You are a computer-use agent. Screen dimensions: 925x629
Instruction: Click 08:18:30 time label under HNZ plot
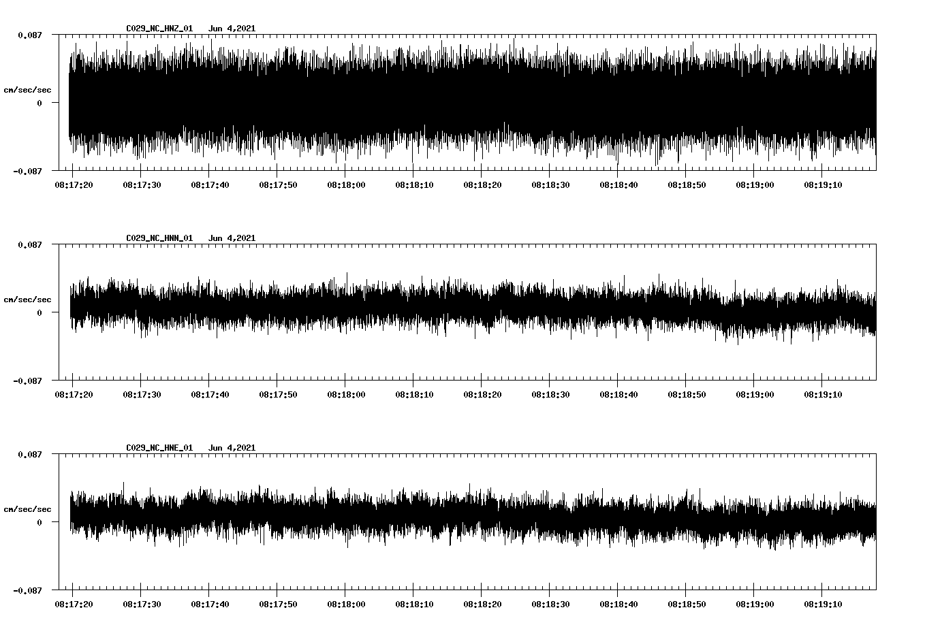(x=550, y=185)
